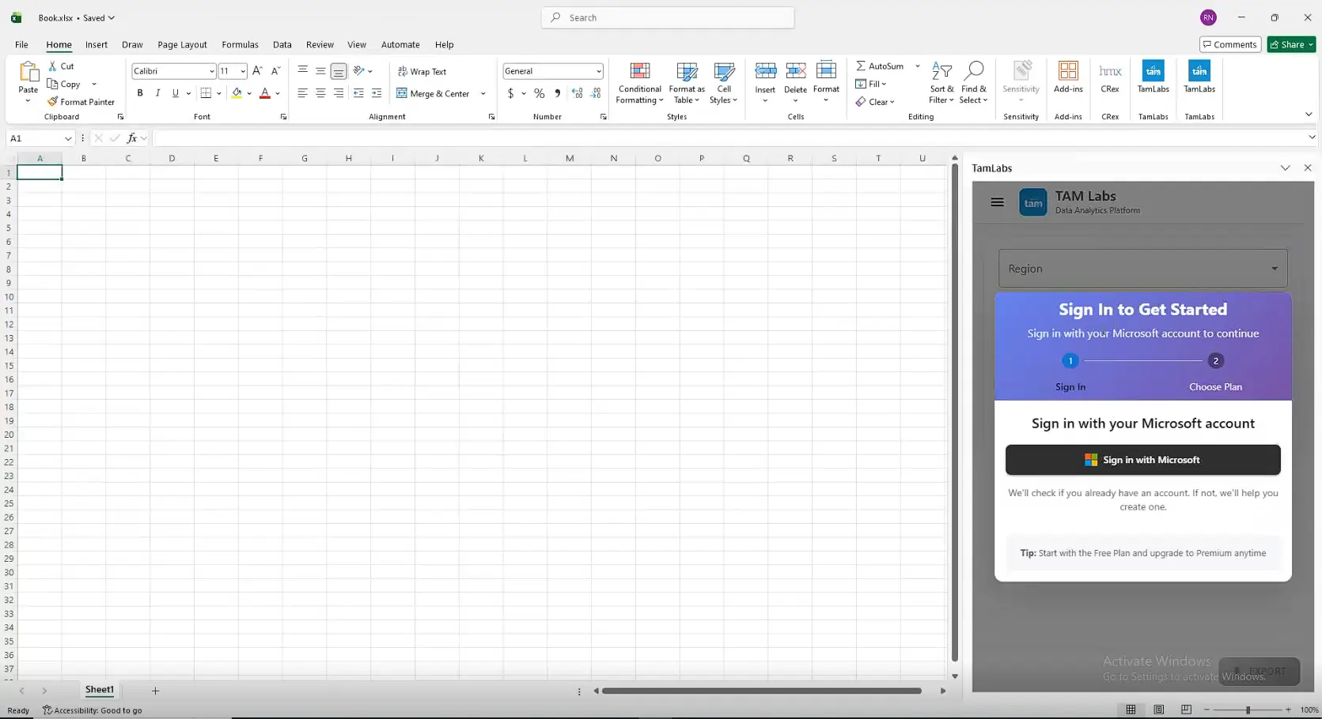Align text to the left
1322x719 pixels.
tap(302, 93)
